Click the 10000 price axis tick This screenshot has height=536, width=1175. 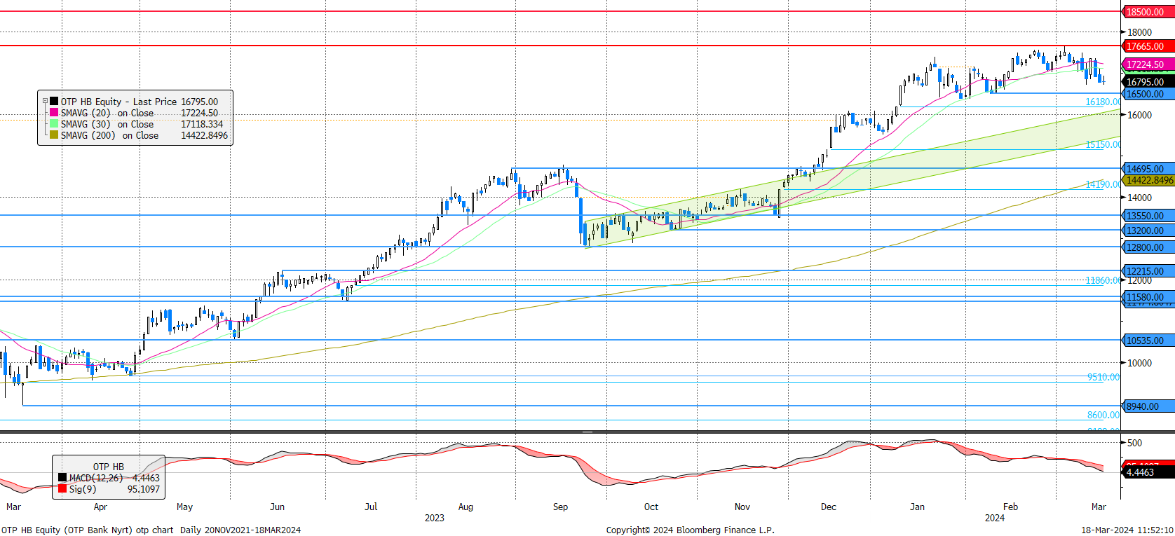1139,363
